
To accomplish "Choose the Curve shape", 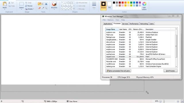I will [x=66, y=3].
